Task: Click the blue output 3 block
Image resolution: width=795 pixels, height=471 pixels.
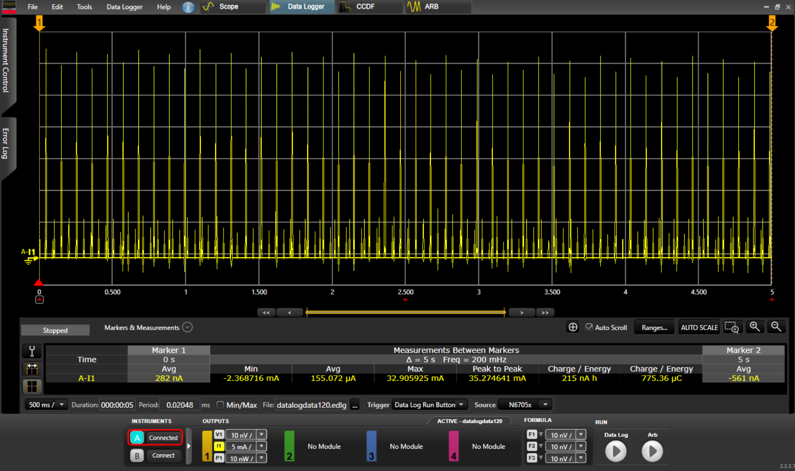Action: (371, 446)
